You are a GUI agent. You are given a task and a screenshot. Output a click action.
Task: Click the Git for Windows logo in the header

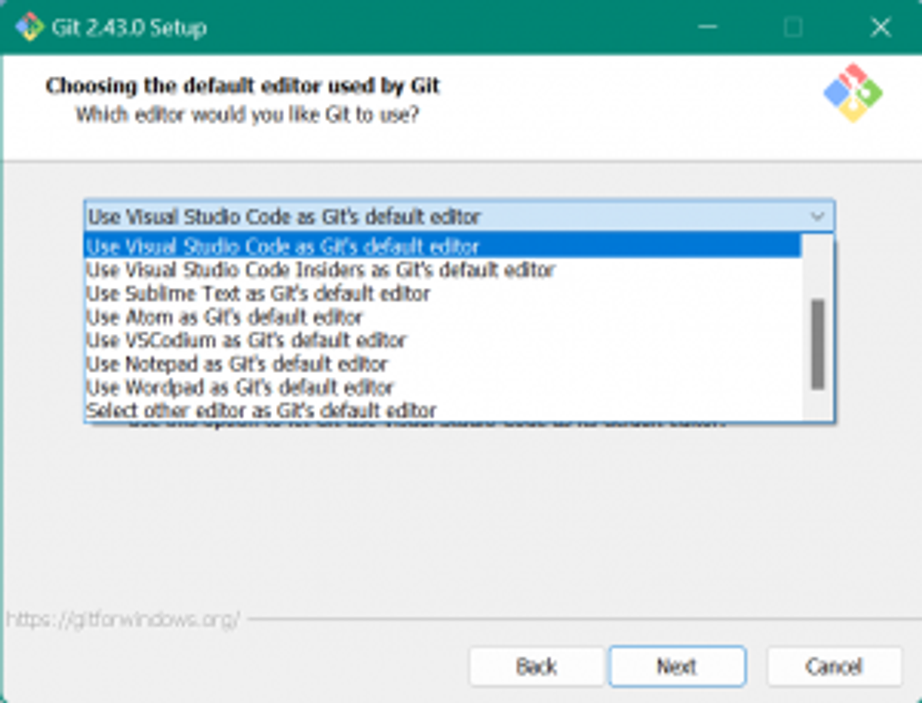[853, 93]
